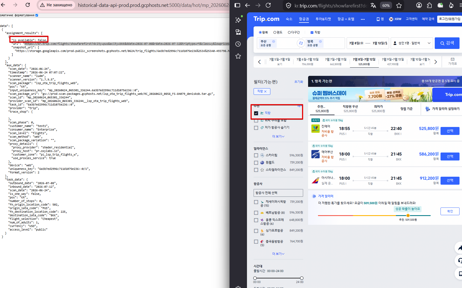The height and width of the screenshot is (288, 462).
Task: Open the page translate icon in address bar
Action: pos(373,5)
